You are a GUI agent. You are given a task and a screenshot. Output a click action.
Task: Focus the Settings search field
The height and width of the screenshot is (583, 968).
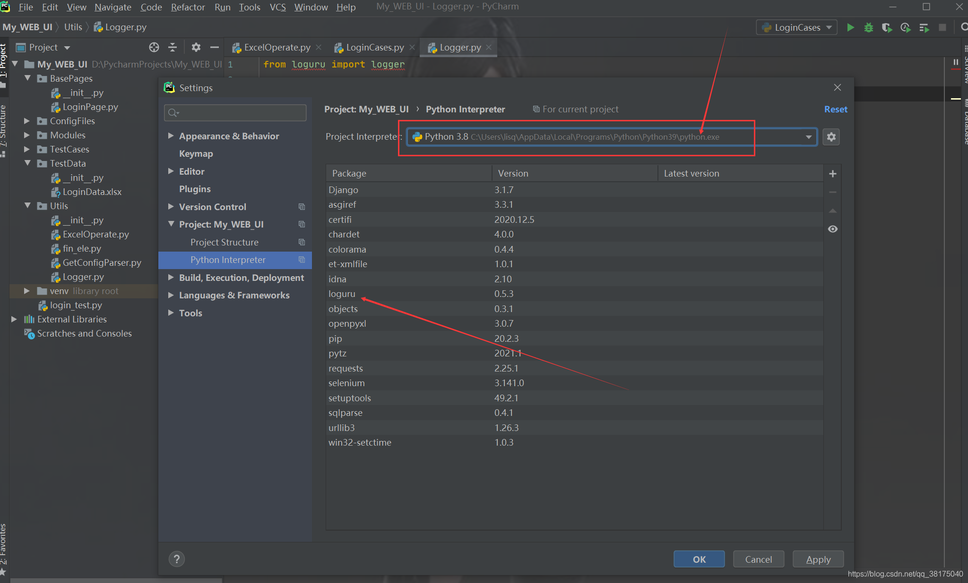point(235,113)
